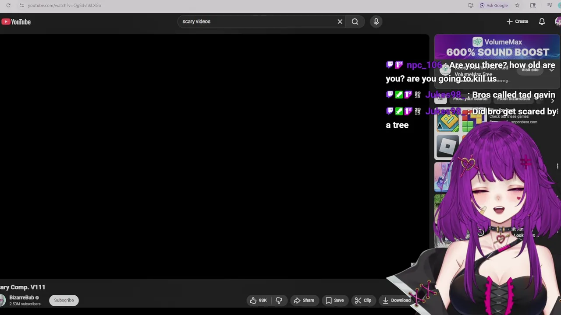Clear the search query with the X

(x=340, y=21)
